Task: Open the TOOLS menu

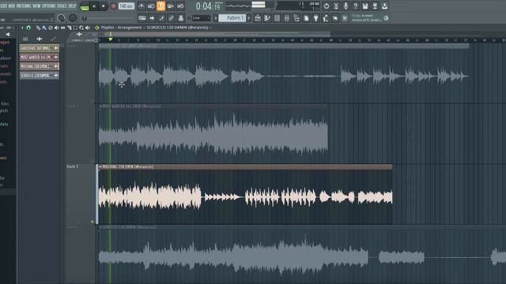Action: (x=62, y=6)
